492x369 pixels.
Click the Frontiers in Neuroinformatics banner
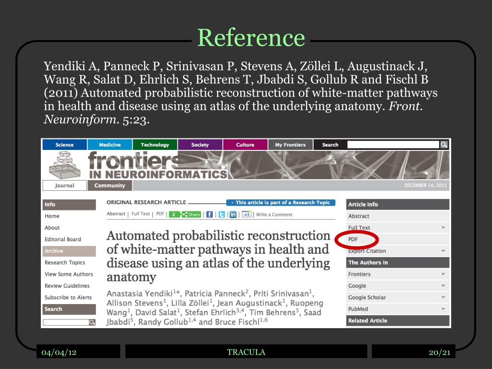[x=269, y=165]
